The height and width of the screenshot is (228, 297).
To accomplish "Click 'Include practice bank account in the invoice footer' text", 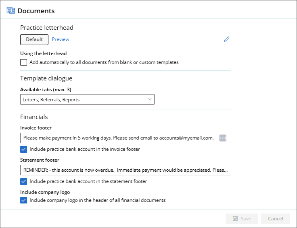I will pos(85,149).
